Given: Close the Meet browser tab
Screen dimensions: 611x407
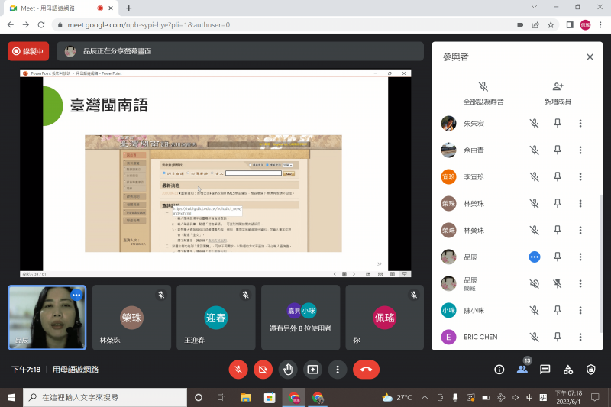Looking at the screenshot, I should coord(111,8).
